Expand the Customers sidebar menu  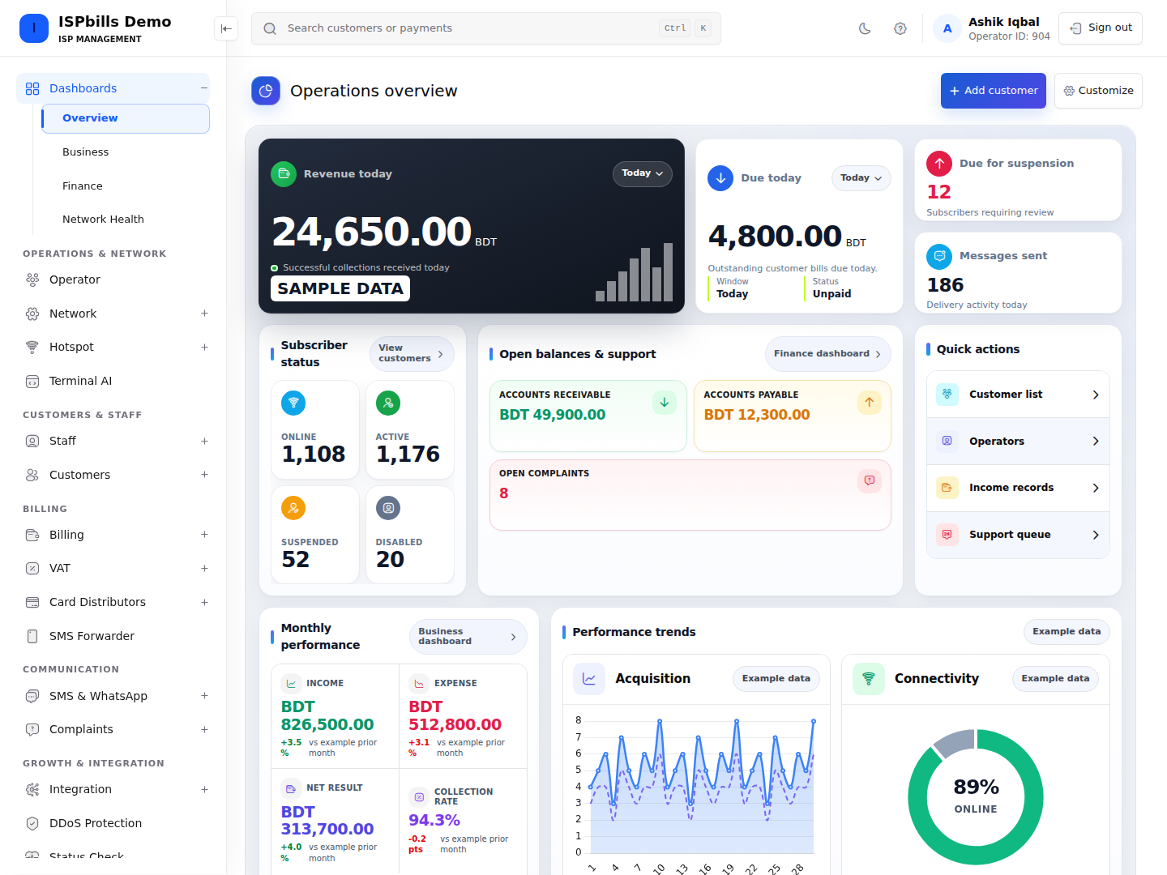205,475
